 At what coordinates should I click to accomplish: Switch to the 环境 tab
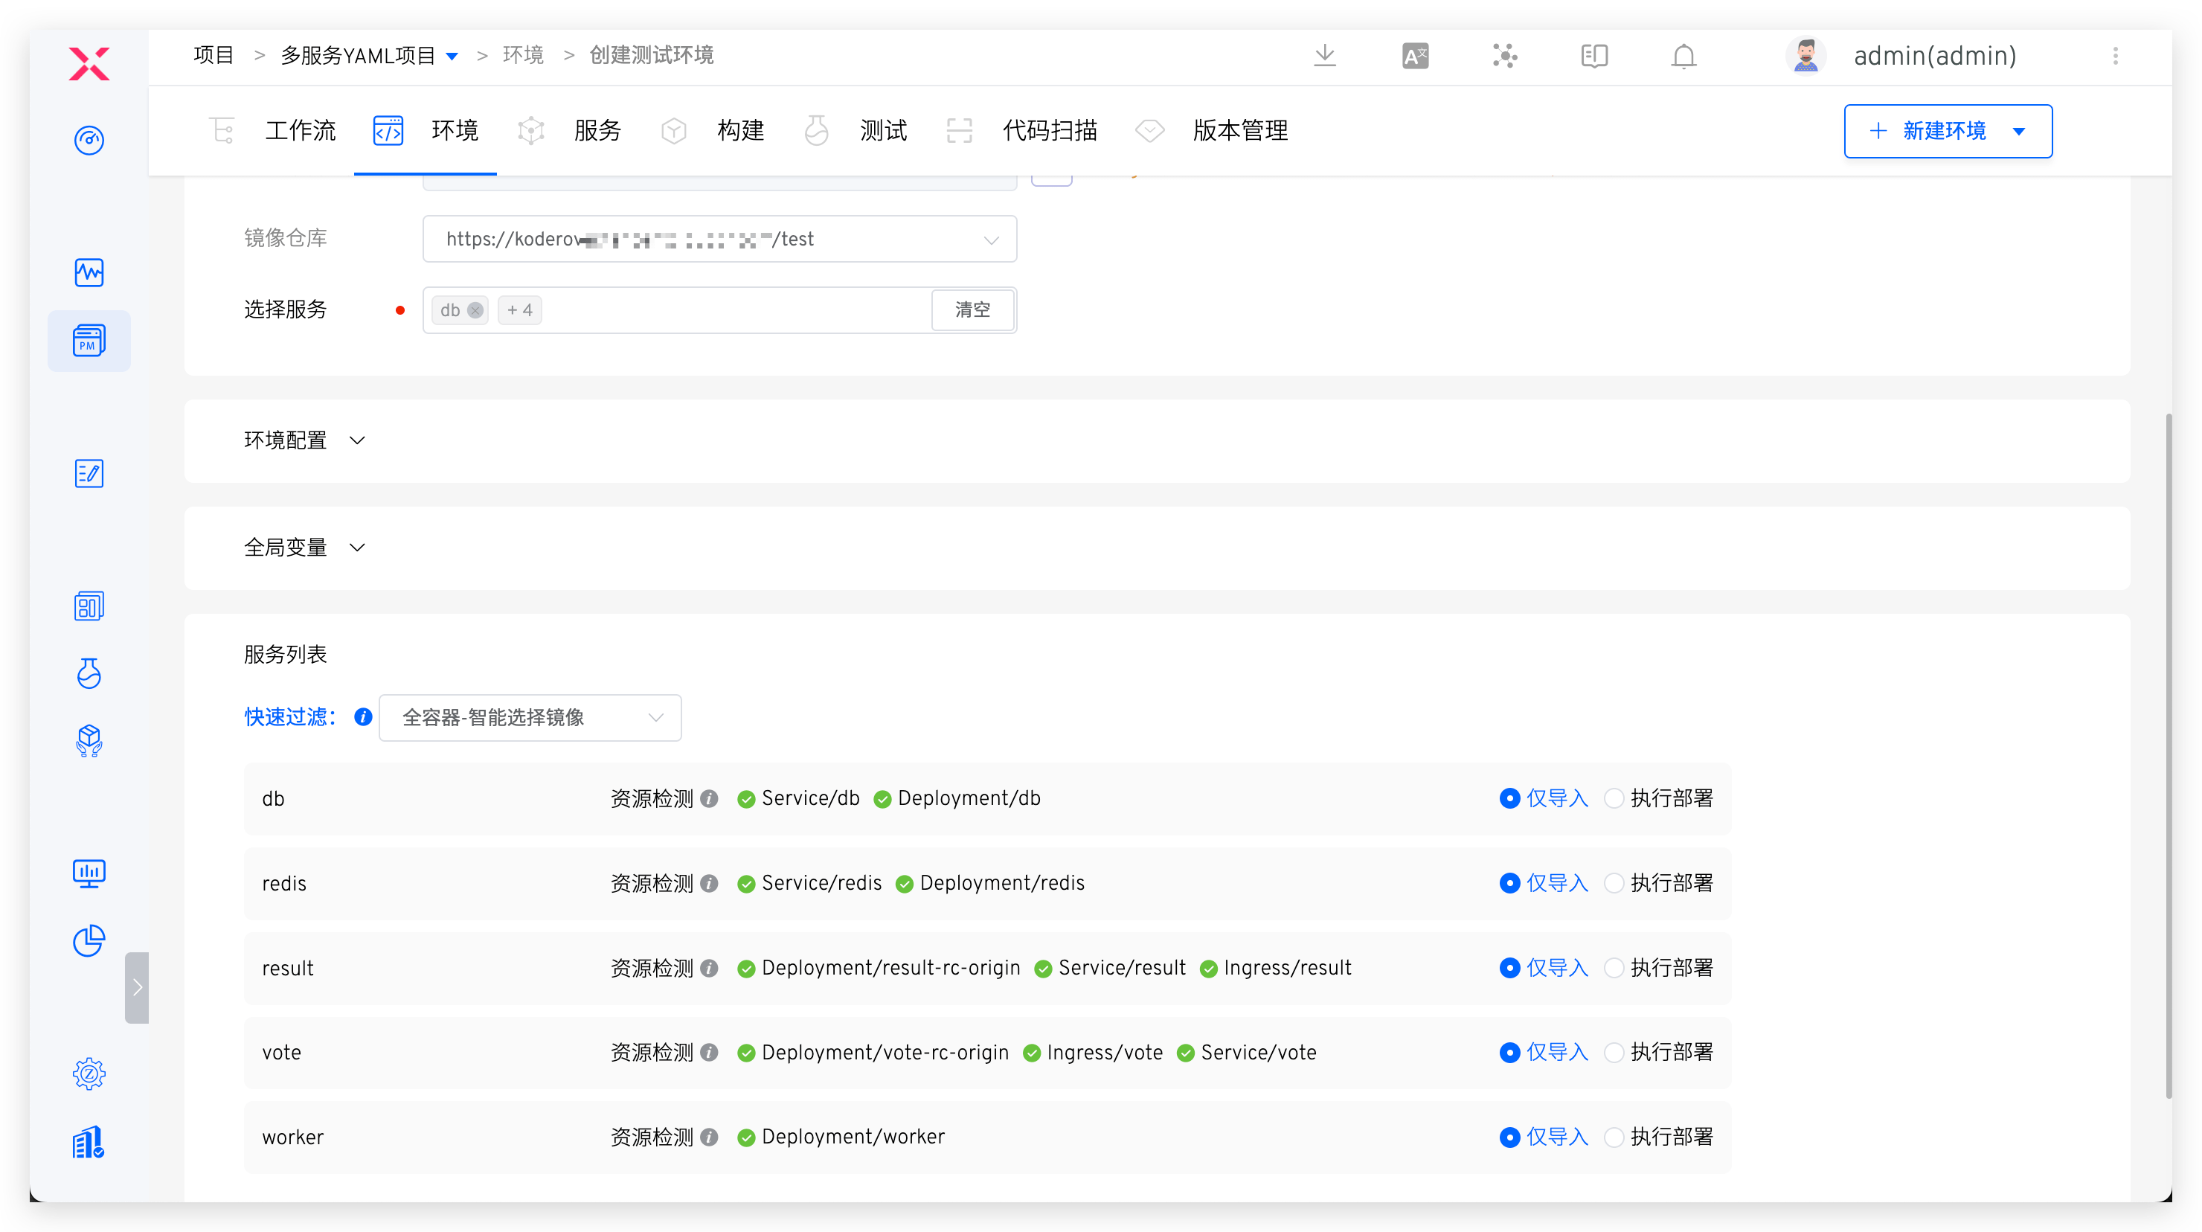425,130
